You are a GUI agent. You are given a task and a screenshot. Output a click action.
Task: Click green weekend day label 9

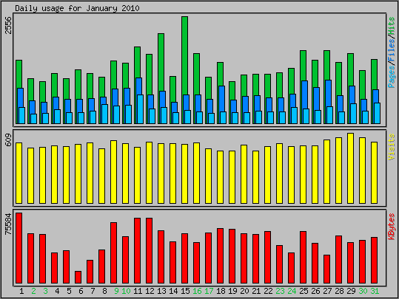pos(116,291)
